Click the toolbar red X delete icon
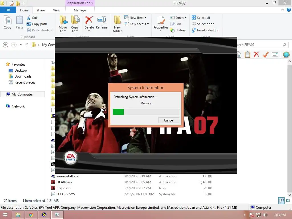This screenshot has height=219, width=292. pyautogui.click(x=256, y=54)
